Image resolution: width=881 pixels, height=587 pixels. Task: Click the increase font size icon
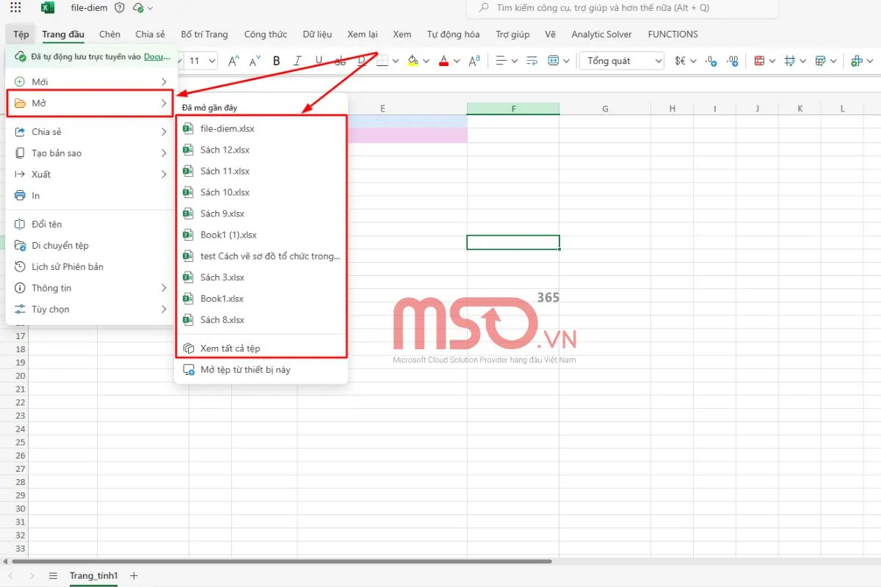[x=233, y=61]
